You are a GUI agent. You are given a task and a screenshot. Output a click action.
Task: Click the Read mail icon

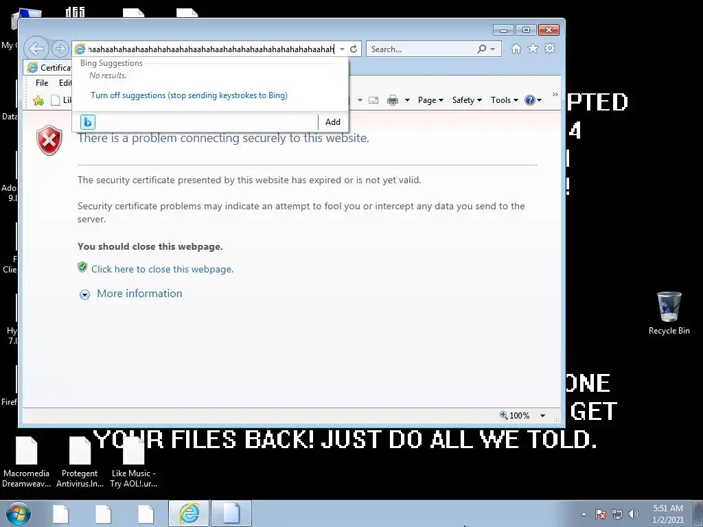pyautogui.click(x=373, y=100)
